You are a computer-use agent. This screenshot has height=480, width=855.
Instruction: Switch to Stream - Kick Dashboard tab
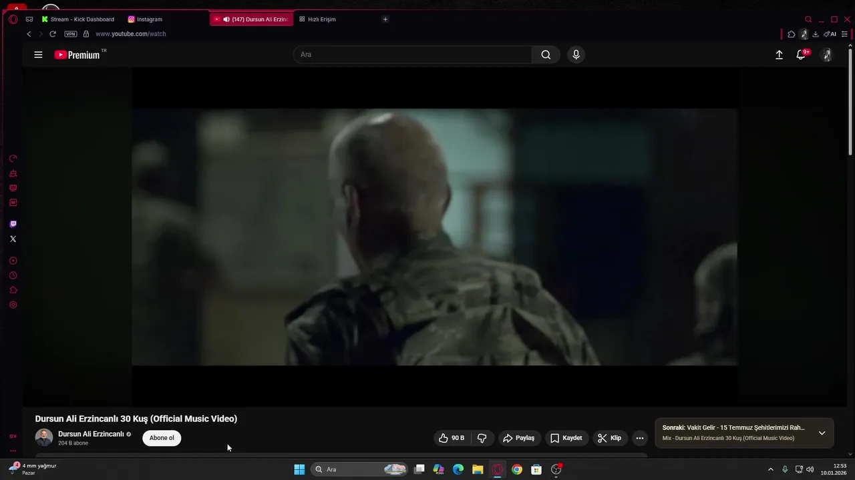click(x=78, y=19)
